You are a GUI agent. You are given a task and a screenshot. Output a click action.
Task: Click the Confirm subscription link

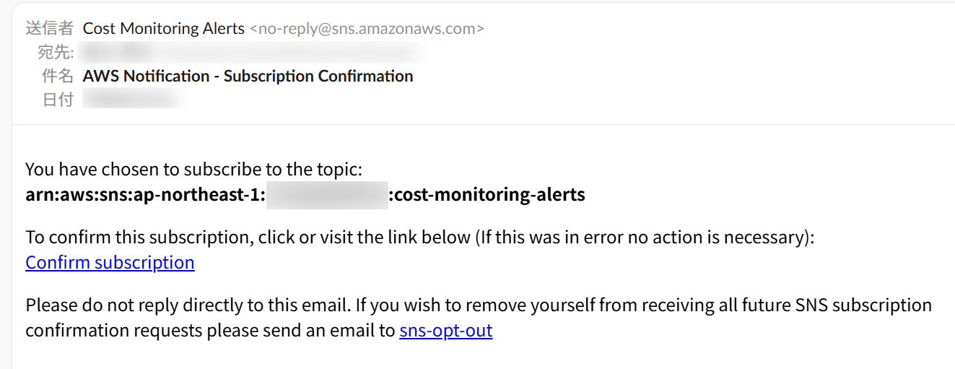pyautogui.click(x=110, y=262)
